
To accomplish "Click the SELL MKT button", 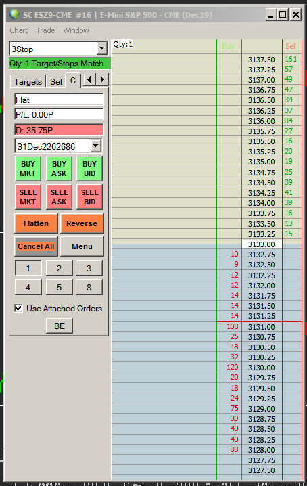I will tap(28, 197).
